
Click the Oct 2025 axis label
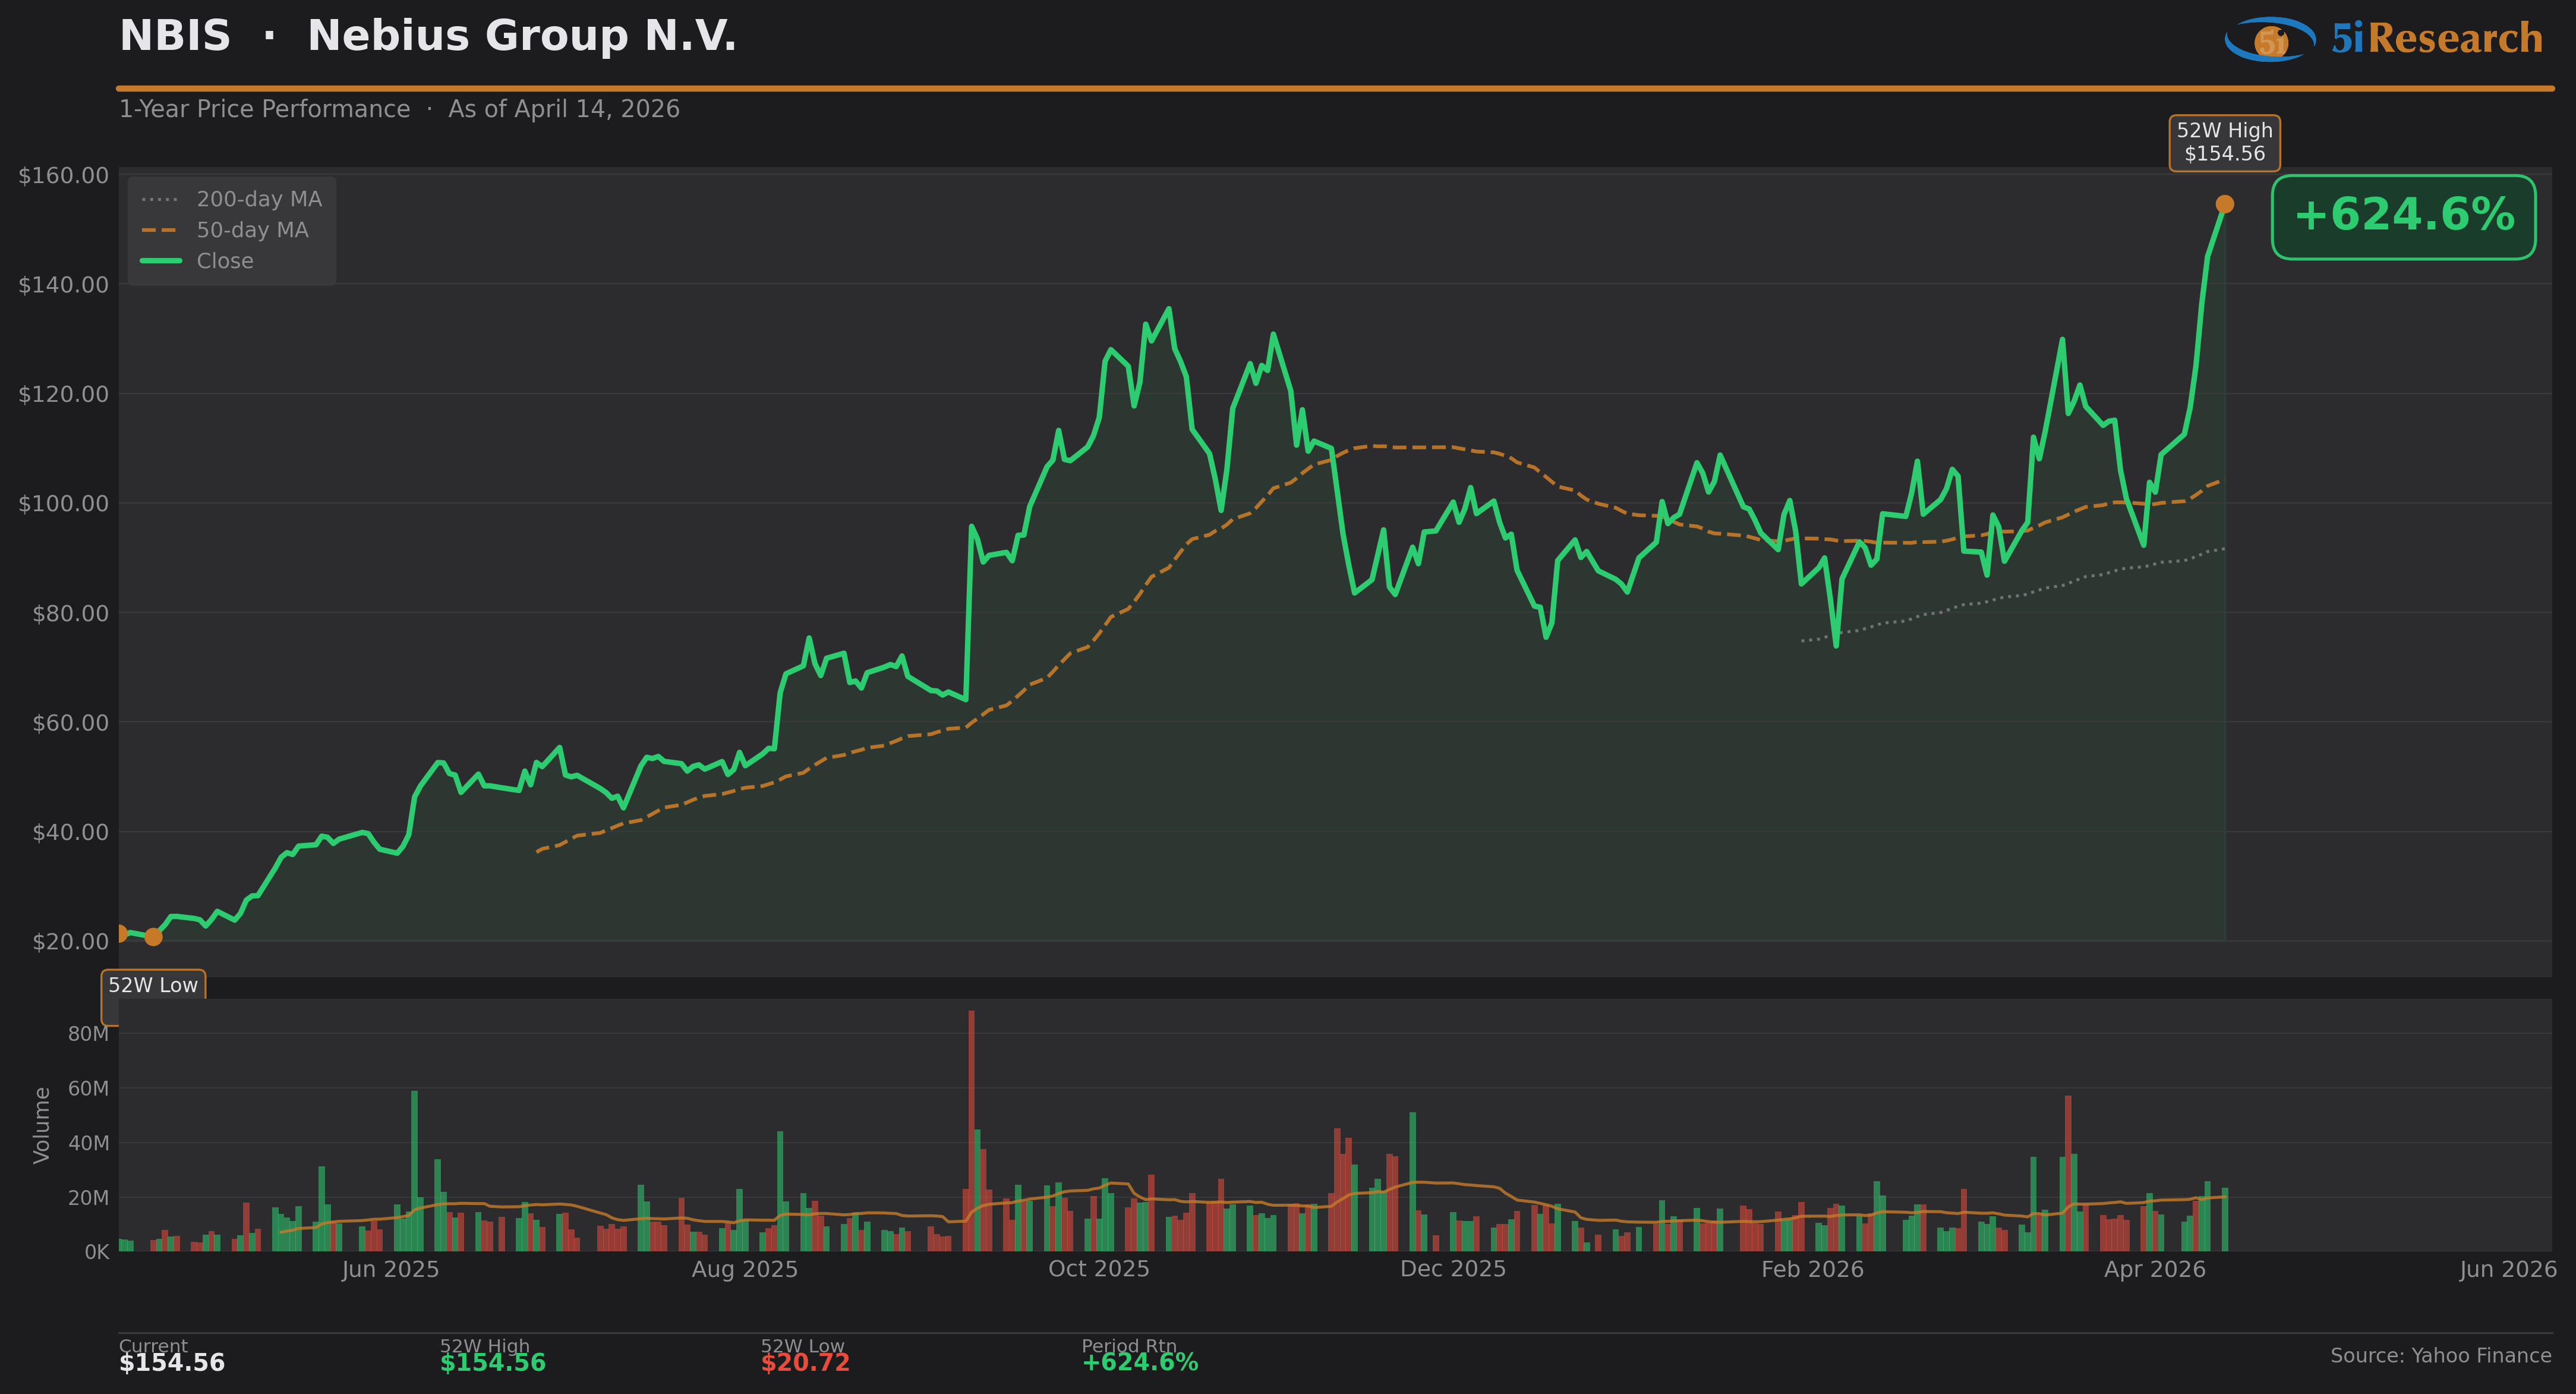[1098, 1269]
